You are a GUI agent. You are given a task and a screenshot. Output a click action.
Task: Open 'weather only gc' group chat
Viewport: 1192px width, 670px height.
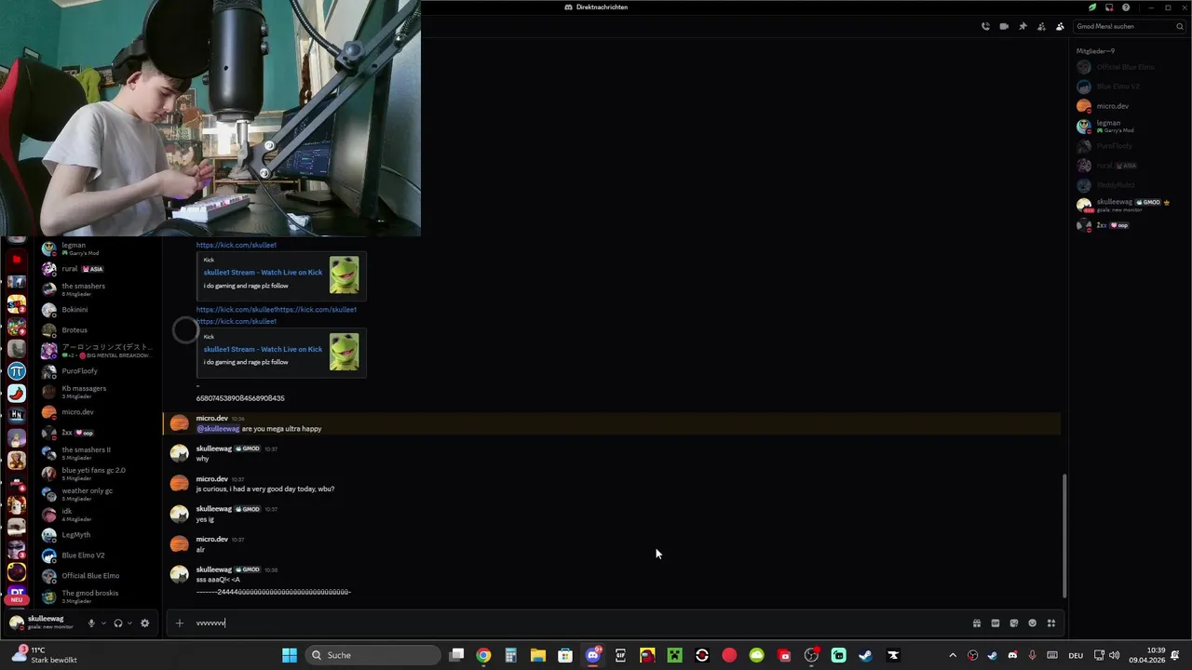pos(97,494)
